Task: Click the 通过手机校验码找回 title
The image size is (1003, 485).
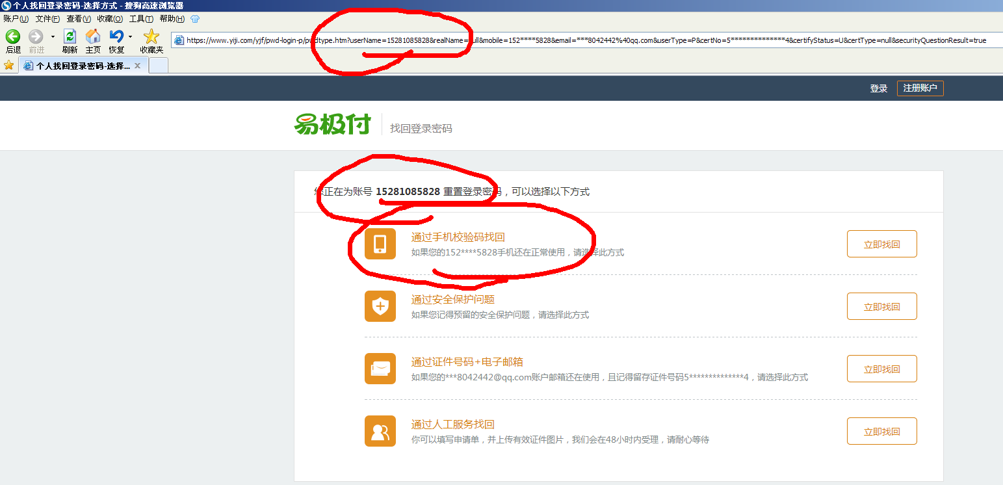Action: (x=458, y=237)
